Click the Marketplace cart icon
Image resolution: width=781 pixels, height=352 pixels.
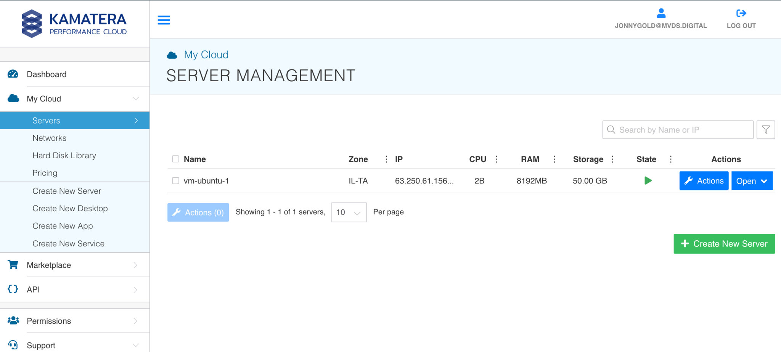(x=13, y=265)
